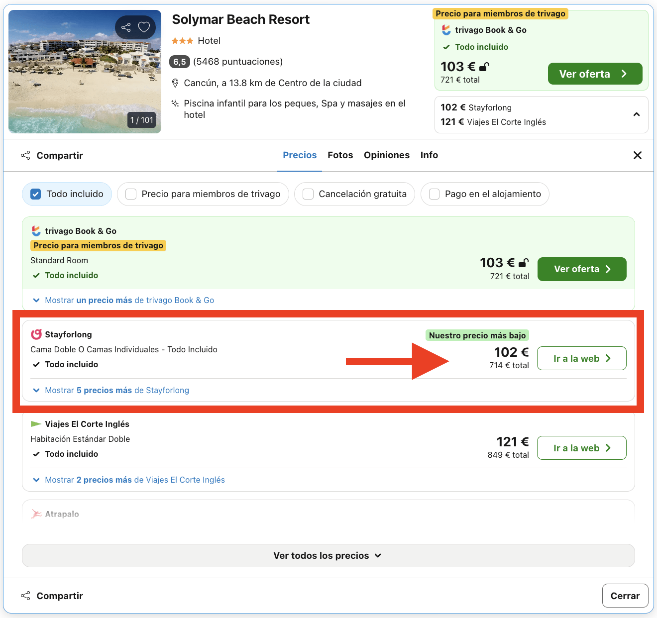Screen dimensions: 657x618
Task: Expand Mostrar 5 precios más de Stayforlong
Action: point(116,390)
